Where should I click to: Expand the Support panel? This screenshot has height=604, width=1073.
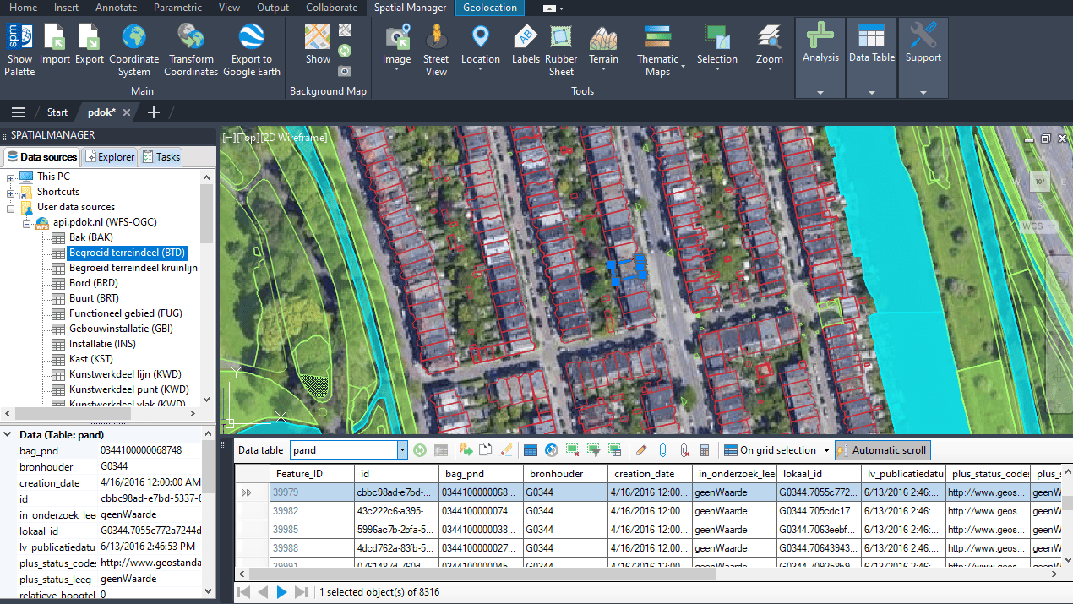[x=923, y=91]
